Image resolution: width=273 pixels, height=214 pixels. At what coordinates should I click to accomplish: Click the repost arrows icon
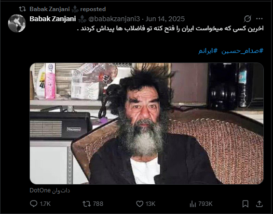point(86,204)
